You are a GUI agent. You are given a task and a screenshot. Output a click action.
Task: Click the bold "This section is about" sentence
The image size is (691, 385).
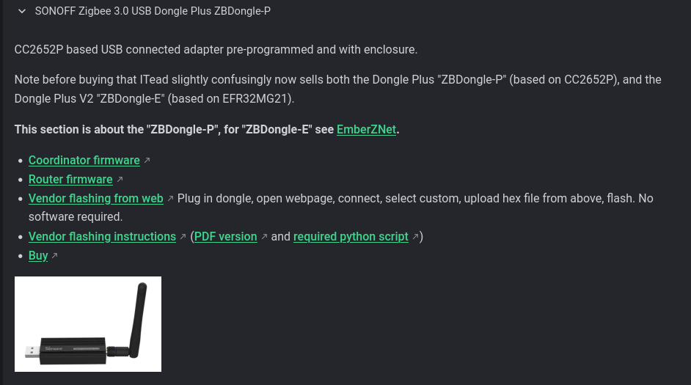pos(175,130)
